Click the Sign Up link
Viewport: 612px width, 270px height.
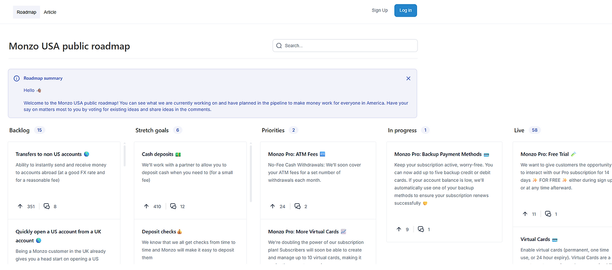(380, 10)
